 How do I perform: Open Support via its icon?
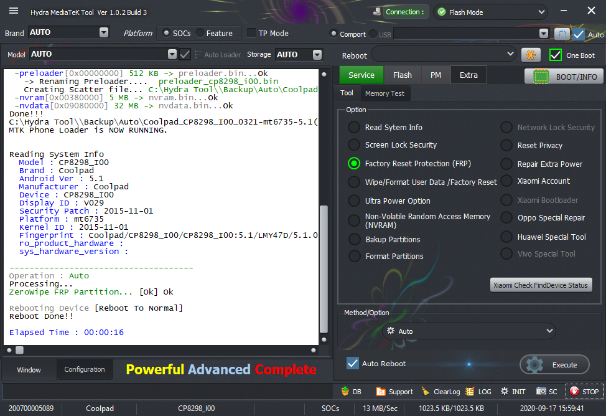380,392
